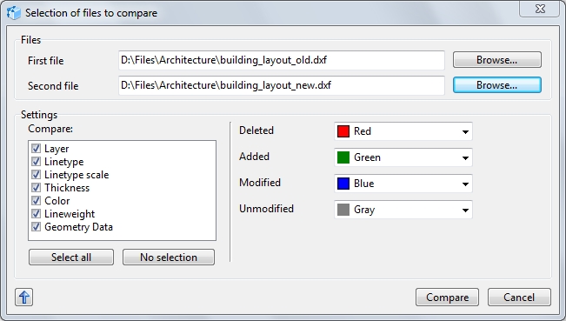Open the Deleted color dropdown
Screen dimensions: 566x321
403,131
